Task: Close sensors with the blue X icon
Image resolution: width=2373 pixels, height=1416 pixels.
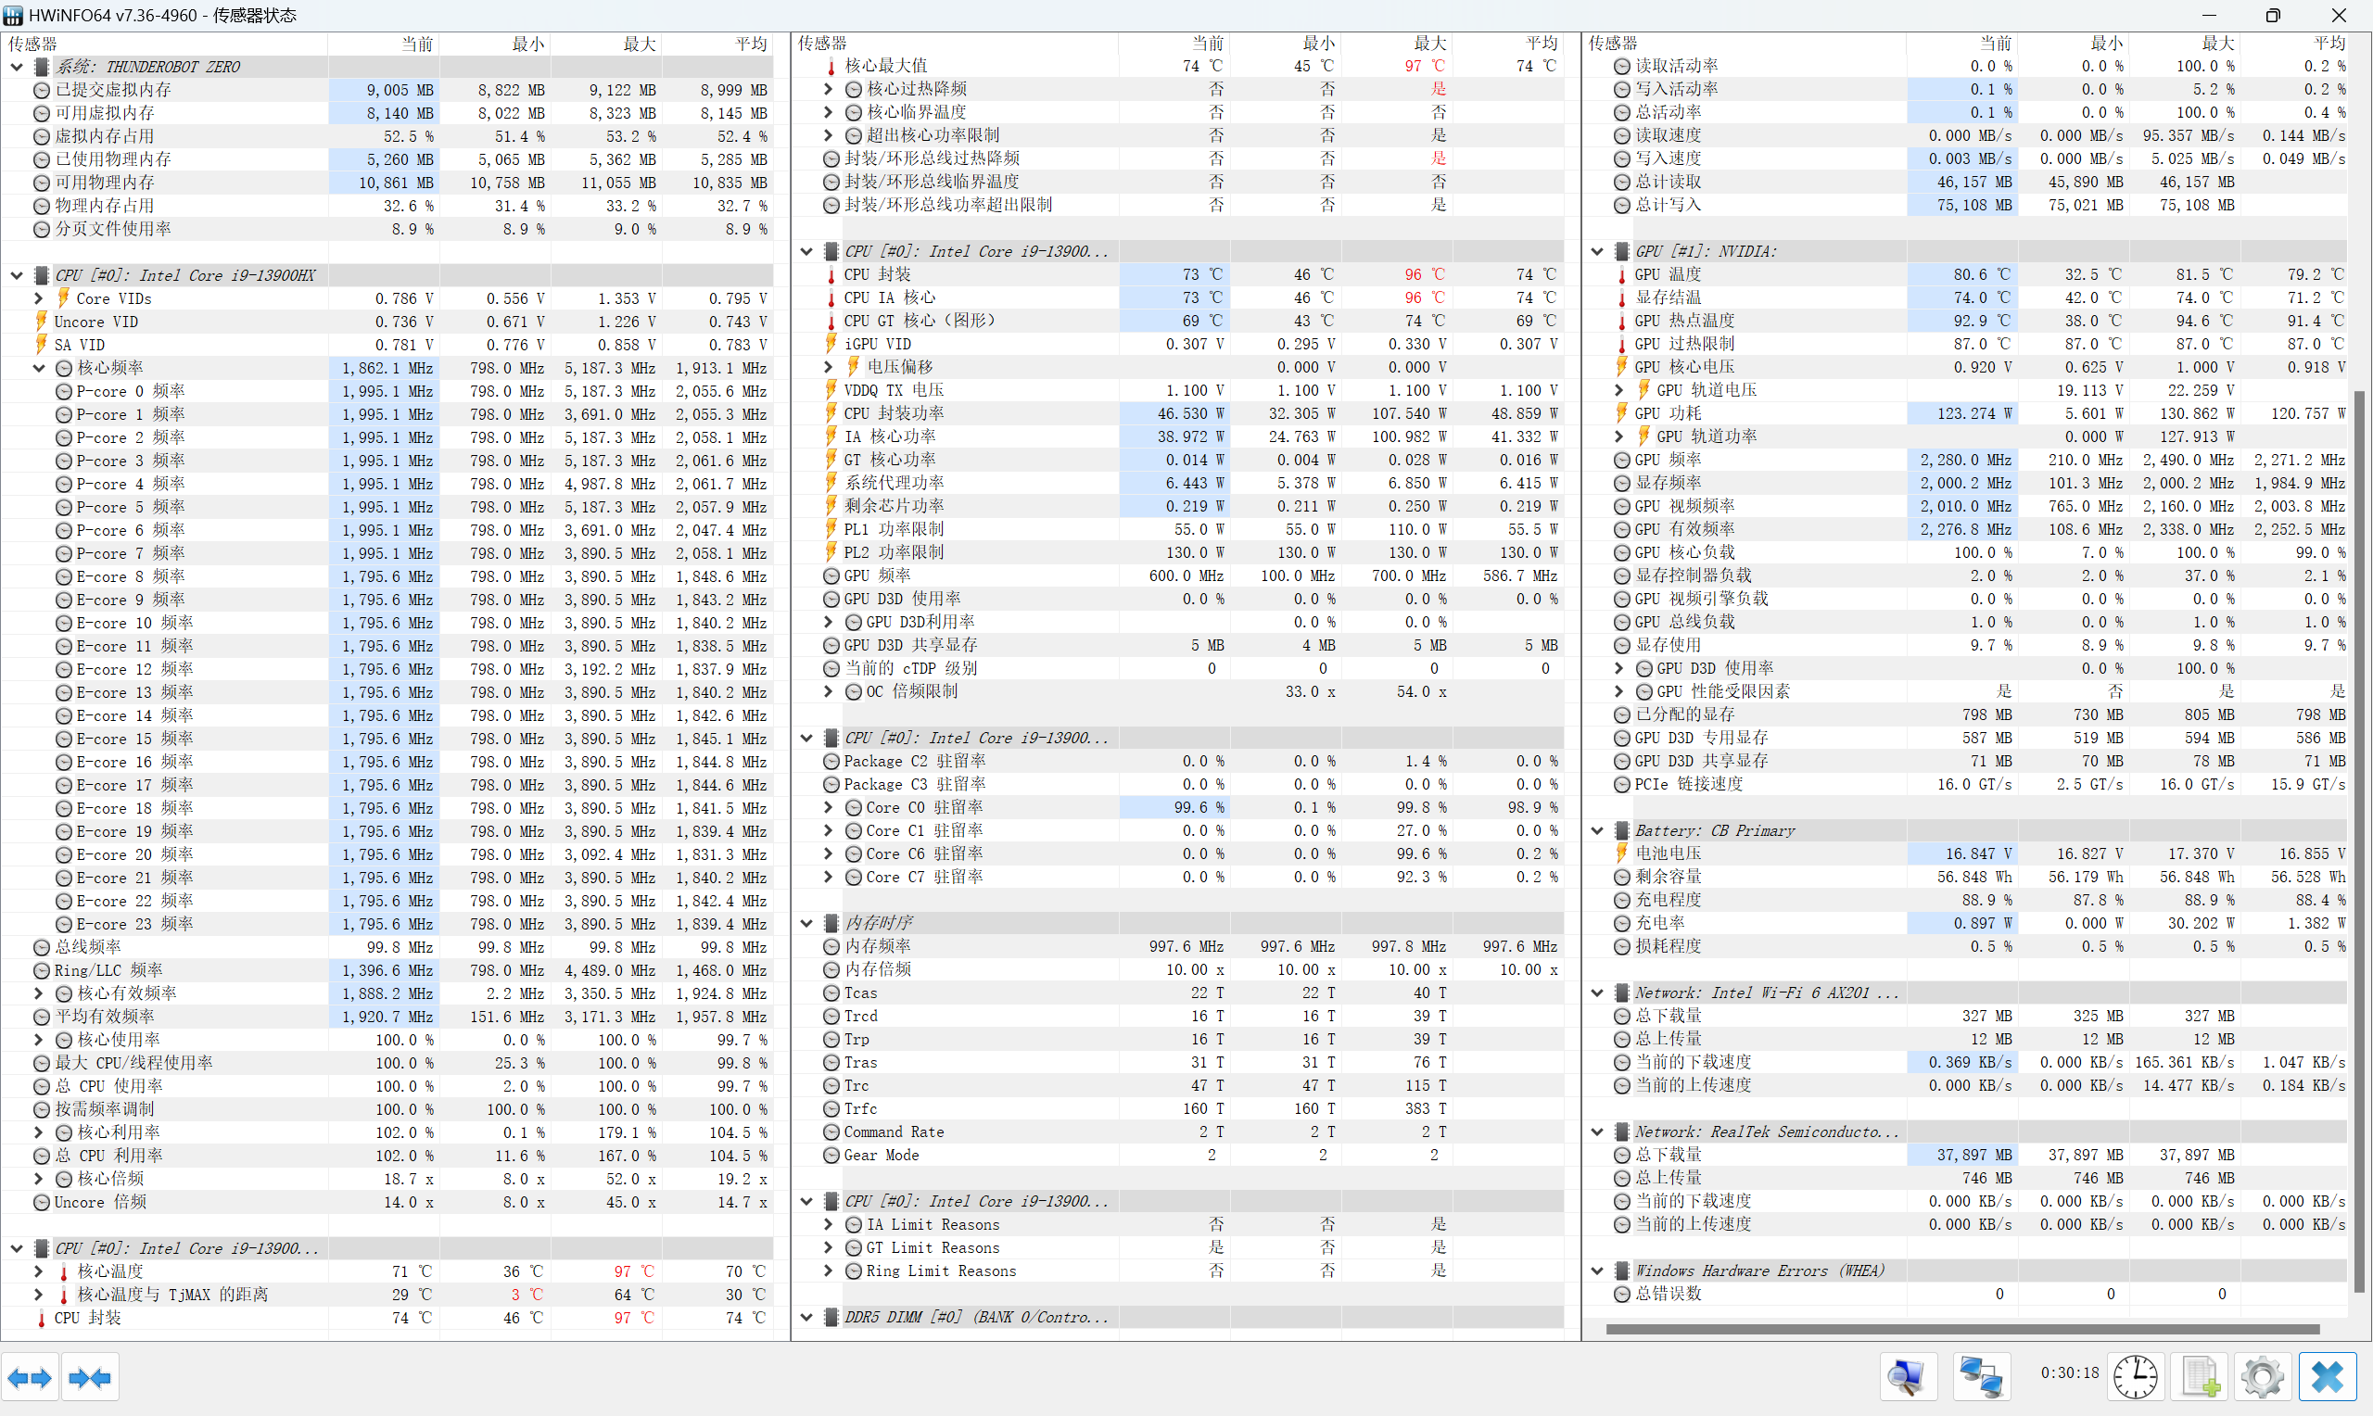Action: [x=2328, y=1377]
